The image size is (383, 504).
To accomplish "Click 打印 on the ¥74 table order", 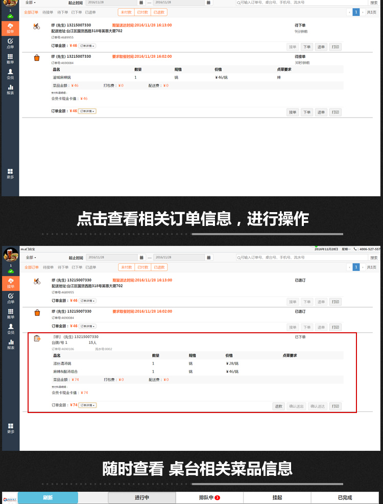I will pos(335,406).
